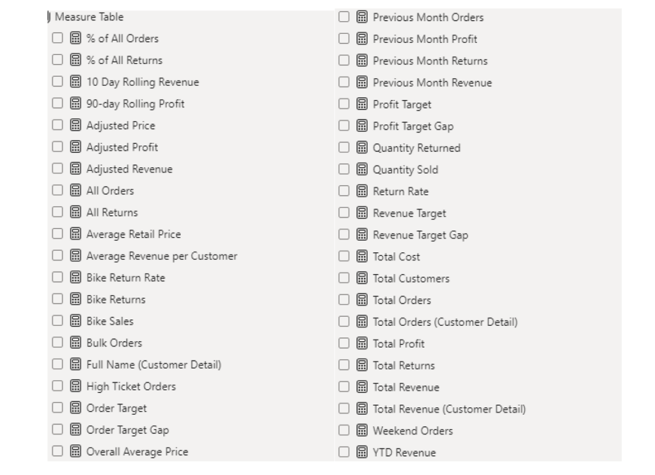Click the calculator icon beside Total Cost
The width and height of the screenshot is (655, 475).
pos(361,257)
